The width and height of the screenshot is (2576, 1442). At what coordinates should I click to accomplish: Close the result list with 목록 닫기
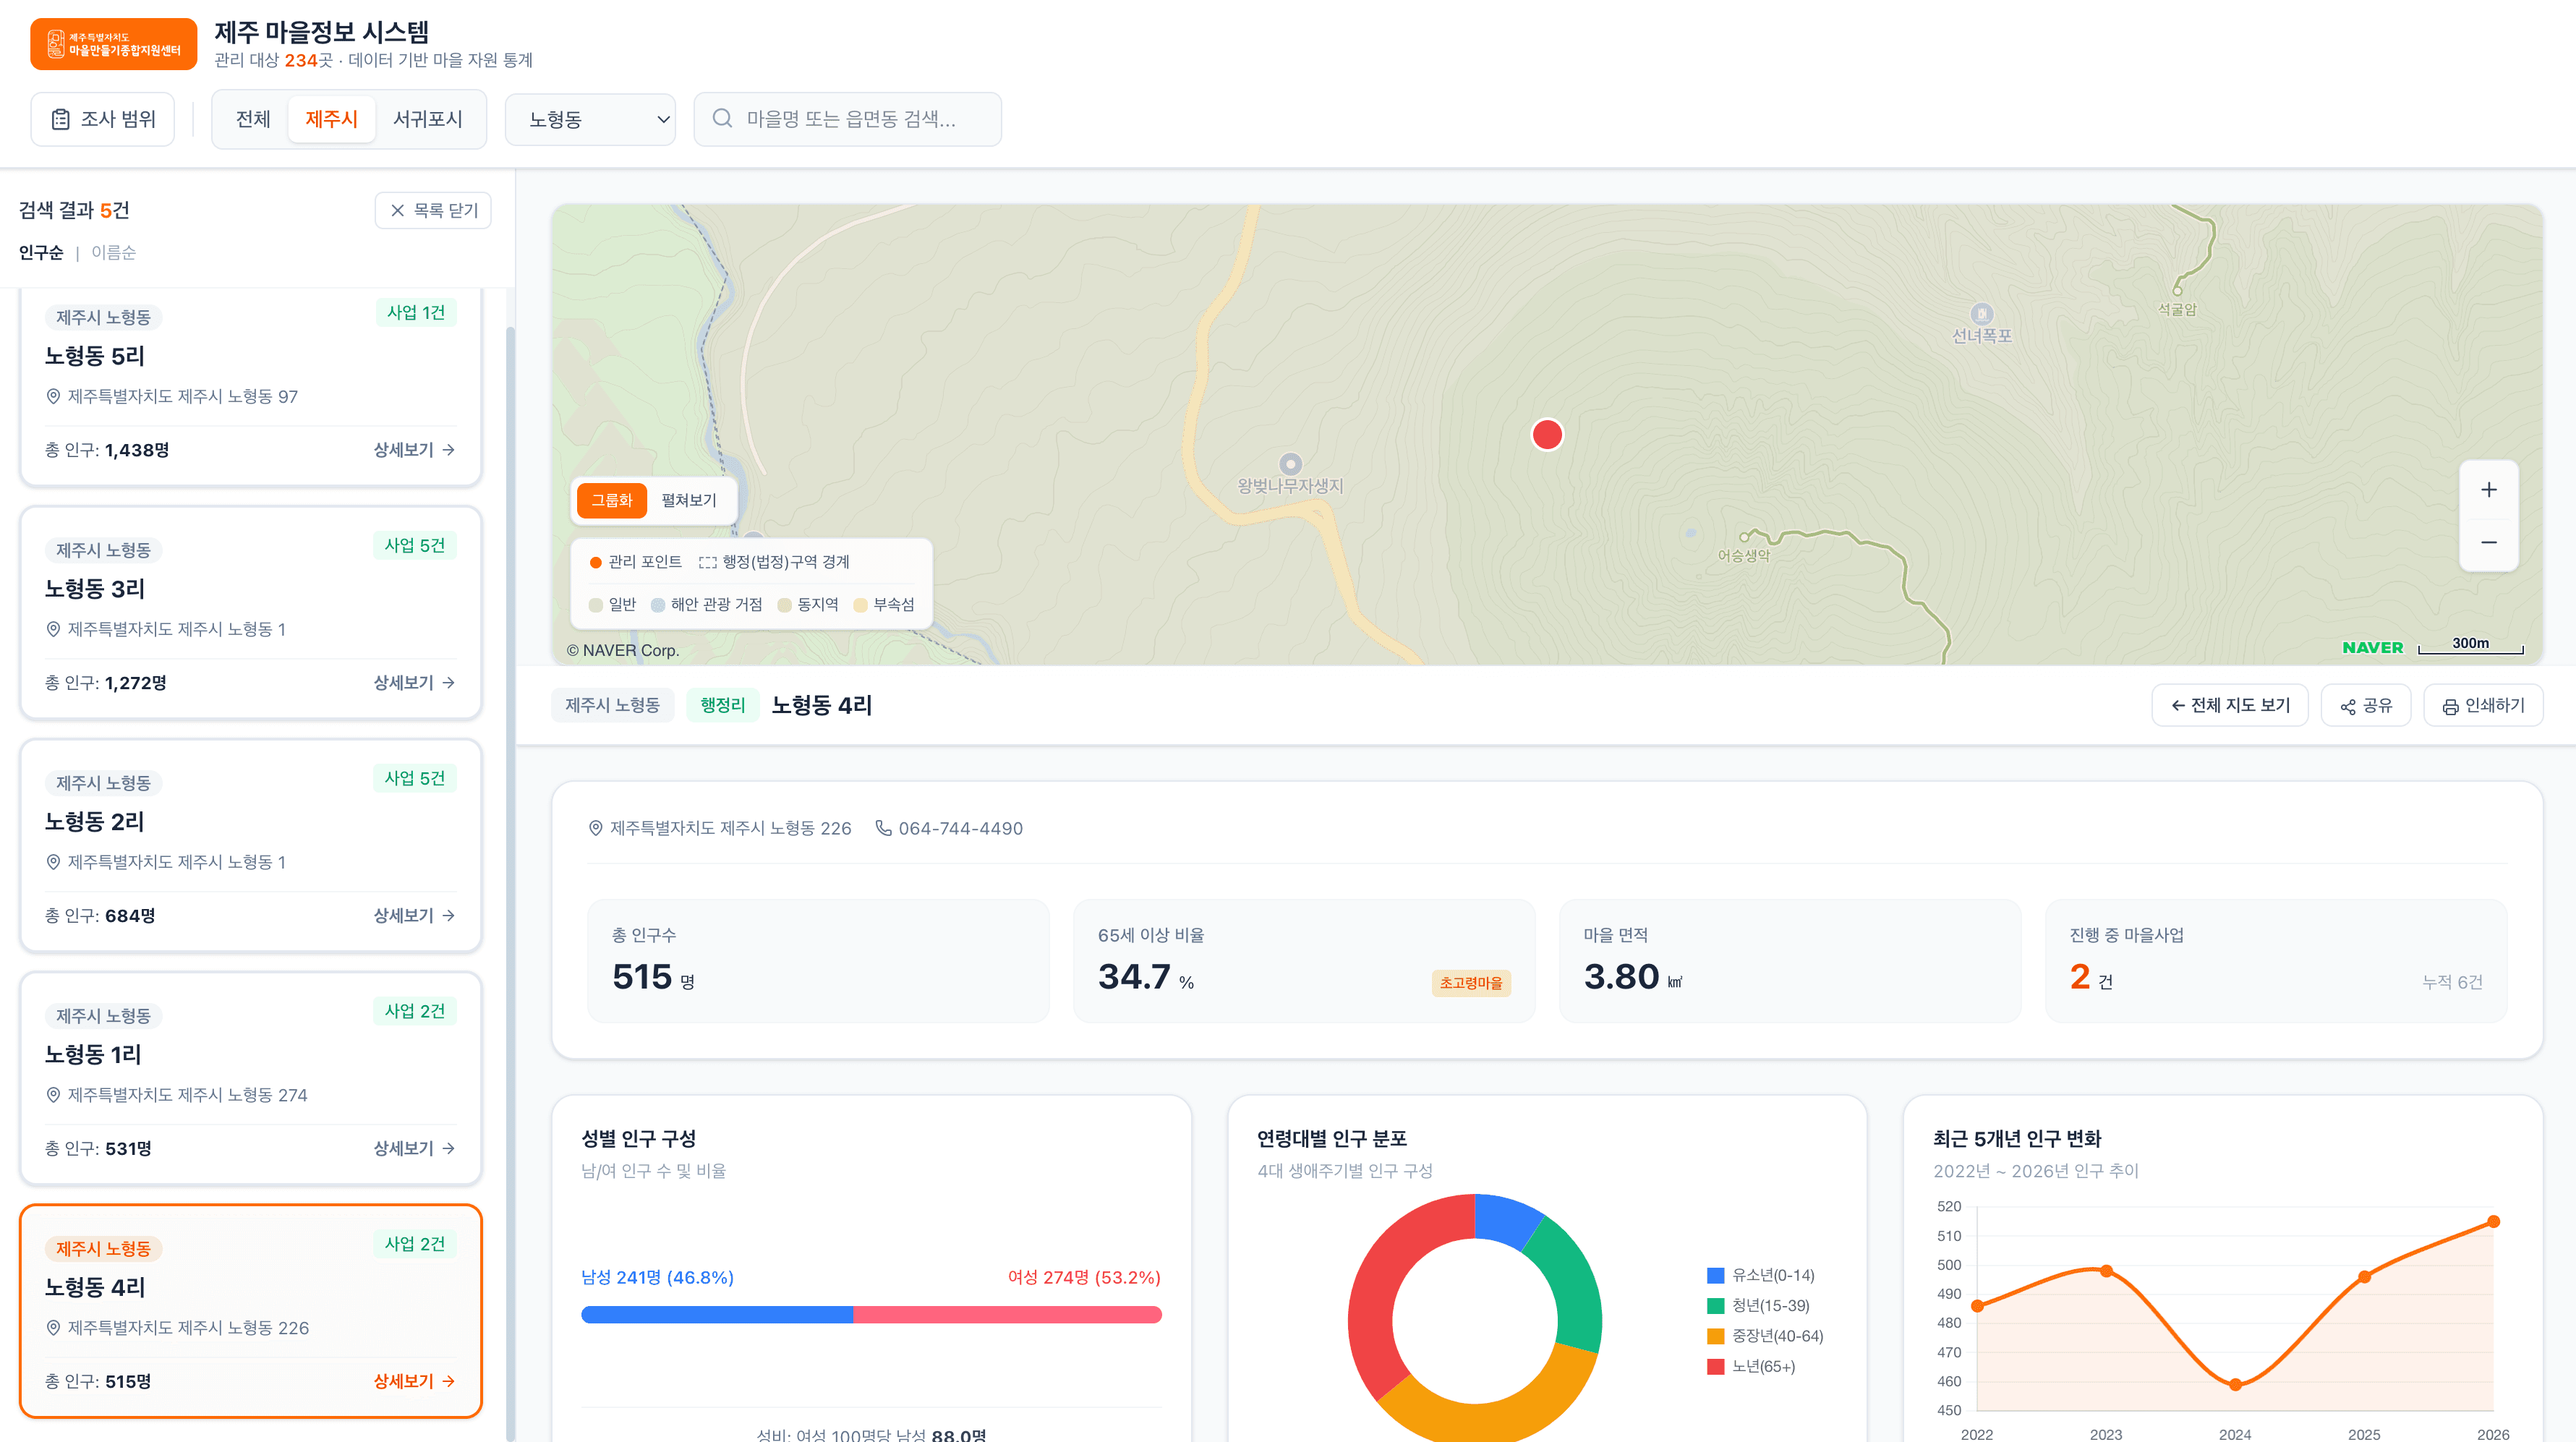[433, 210]
